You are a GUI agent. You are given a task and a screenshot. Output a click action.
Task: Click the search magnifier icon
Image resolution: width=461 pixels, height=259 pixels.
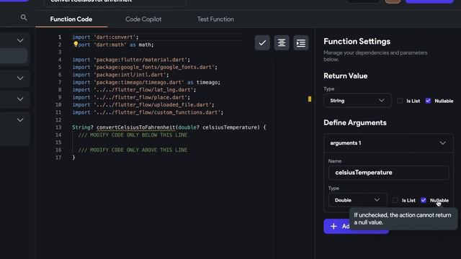point(24,18)
